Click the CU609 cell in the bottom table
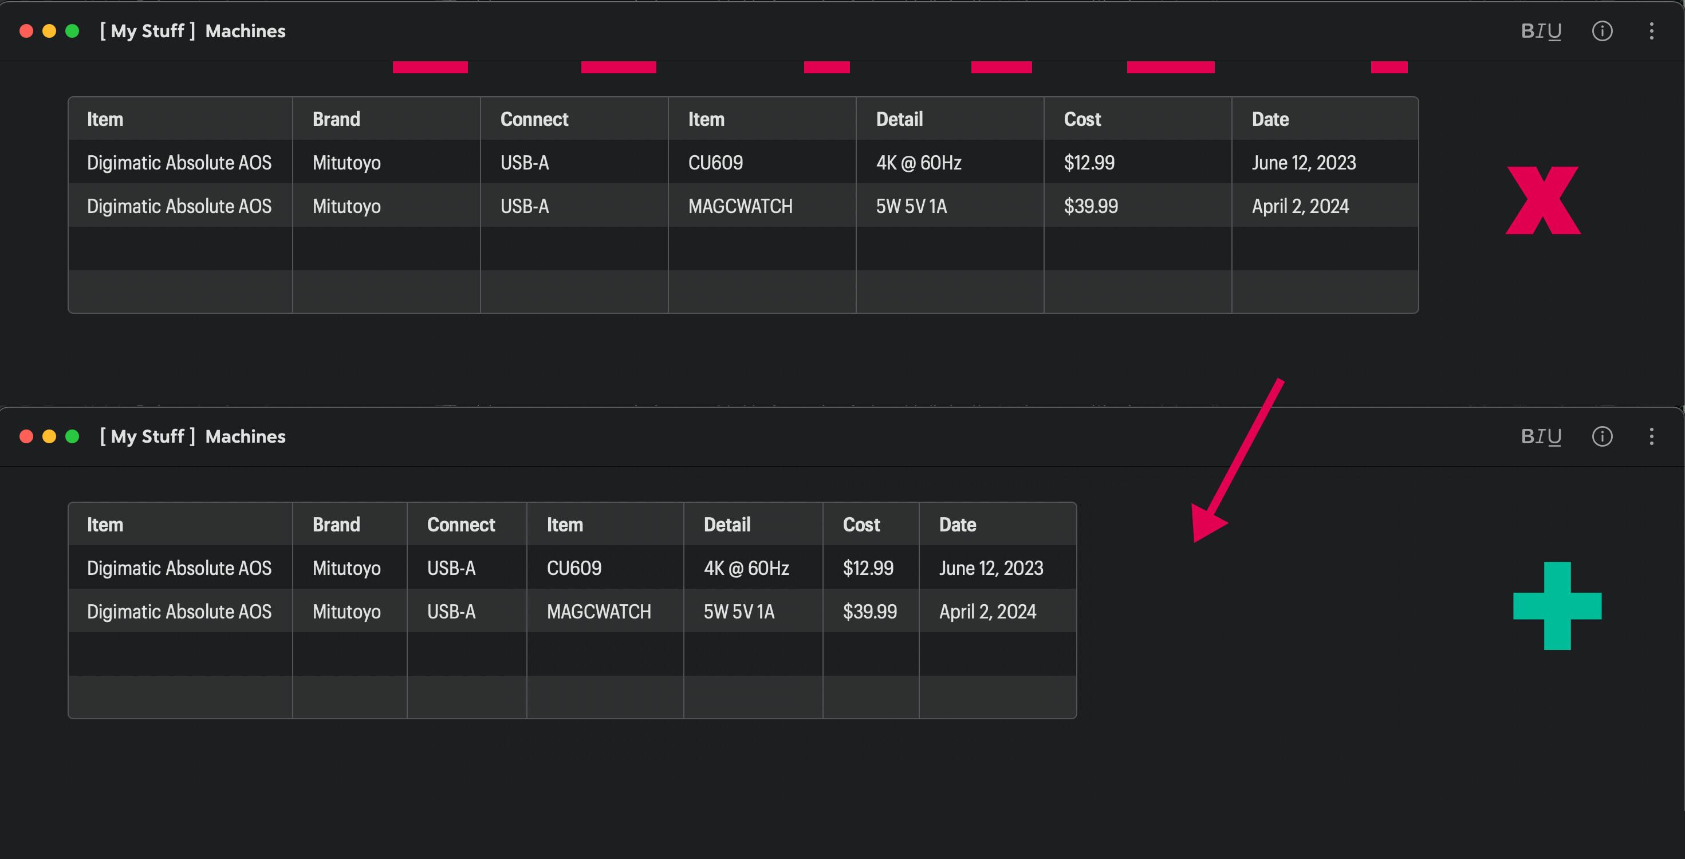 coord(605,568)
